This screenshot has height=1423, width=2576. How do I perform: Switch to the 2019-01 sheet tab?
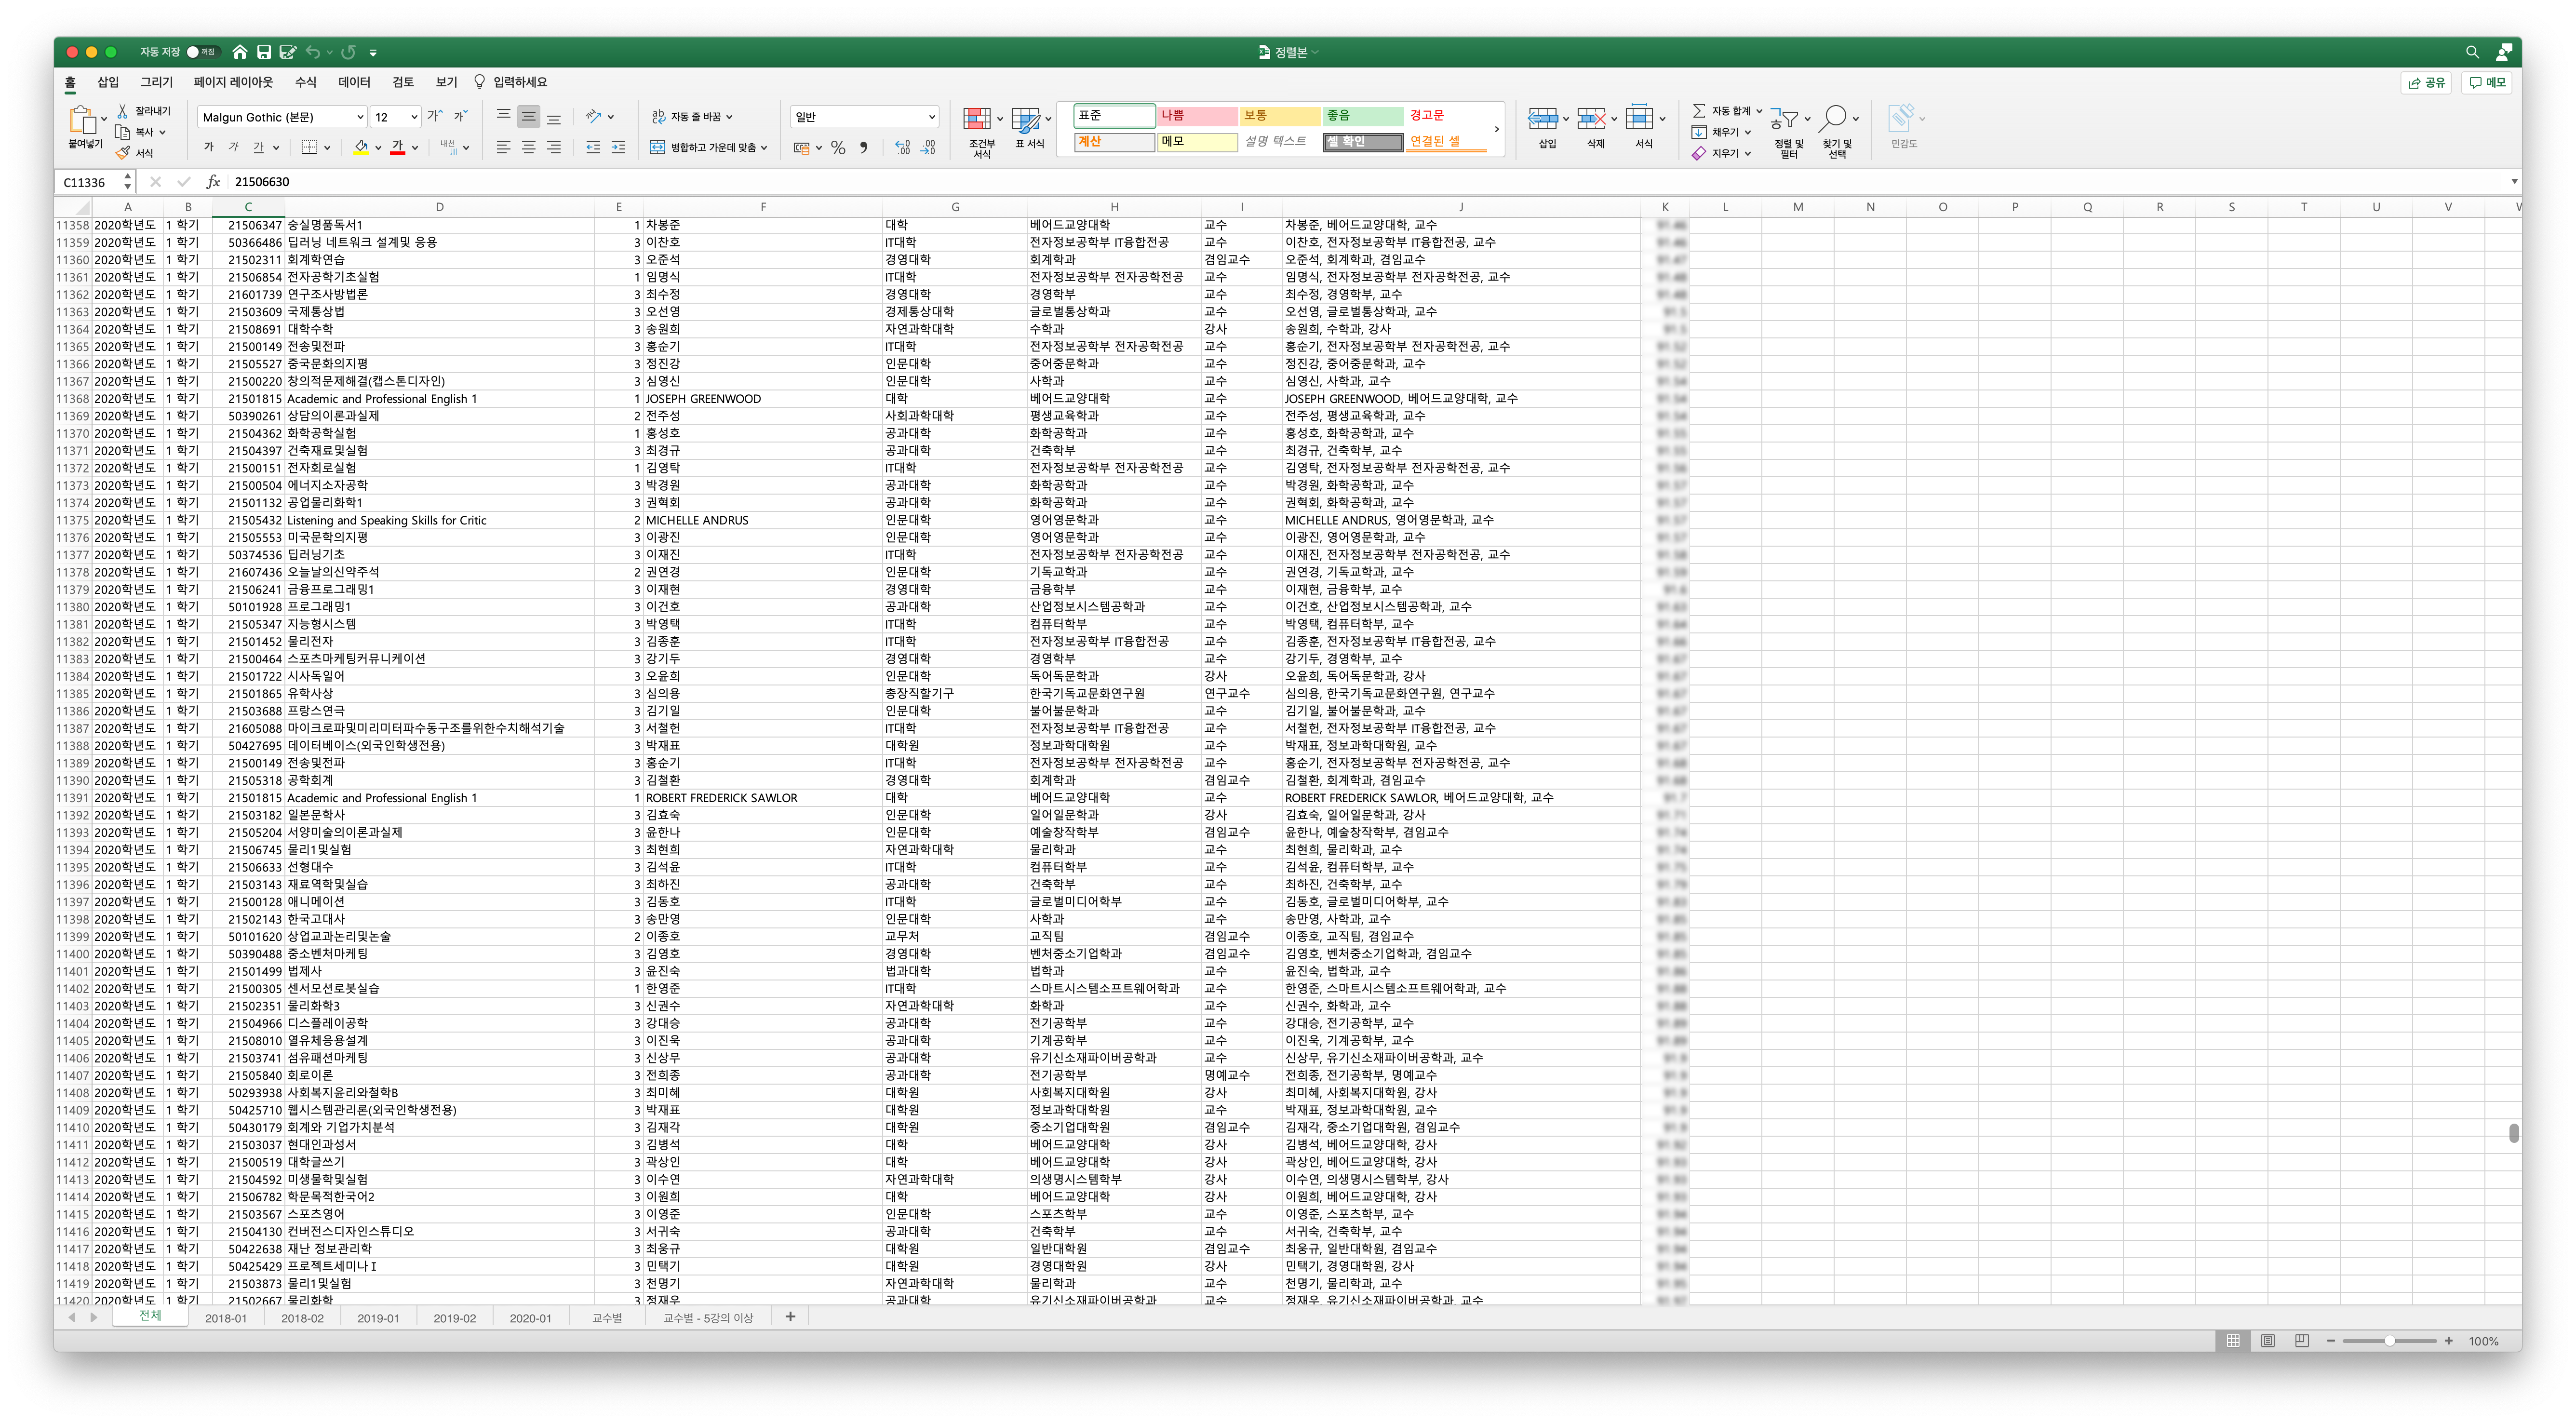point(378,1318)
